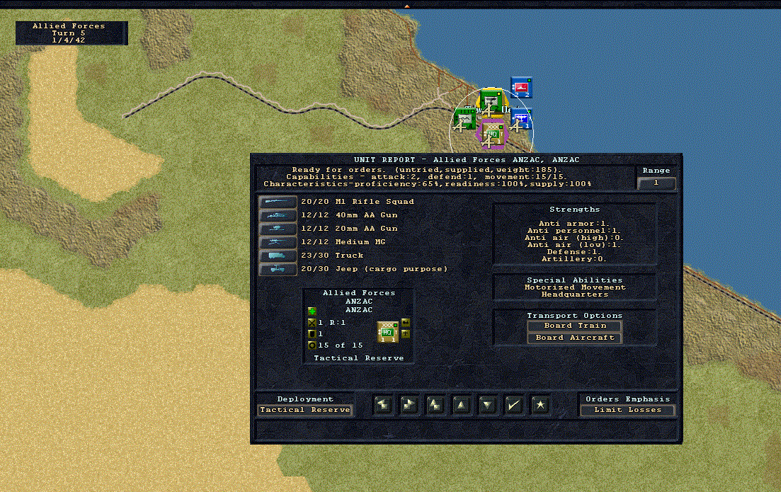Click the small vehicle icon above the aircraft icon
The height and width of the screenshot is (492, 781).
(x=406, y=323)
